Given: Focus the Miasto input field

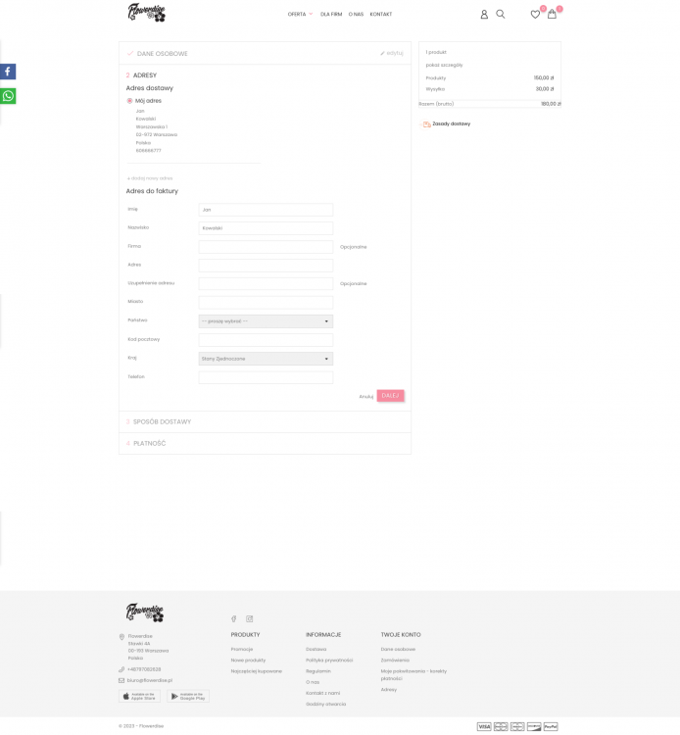Looking at the screenshot, I should tap(266, 303).
